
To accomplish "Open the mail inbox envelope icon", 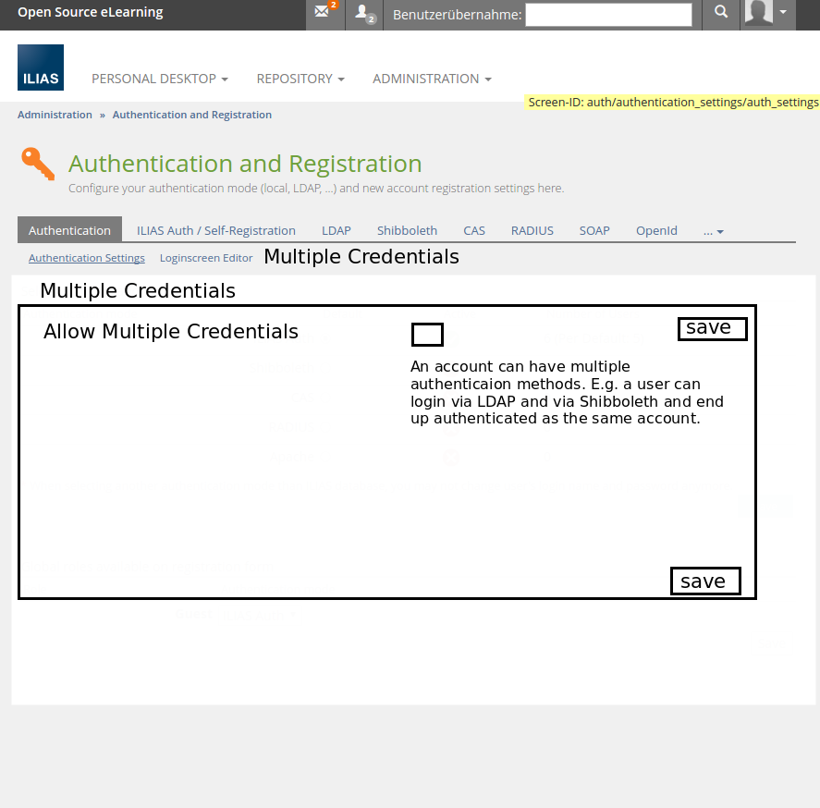I will (322, 11).
